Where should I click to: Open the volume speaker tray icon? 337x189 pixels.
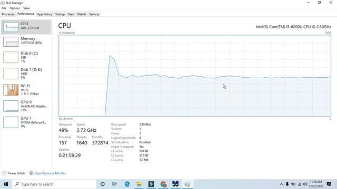305,184
